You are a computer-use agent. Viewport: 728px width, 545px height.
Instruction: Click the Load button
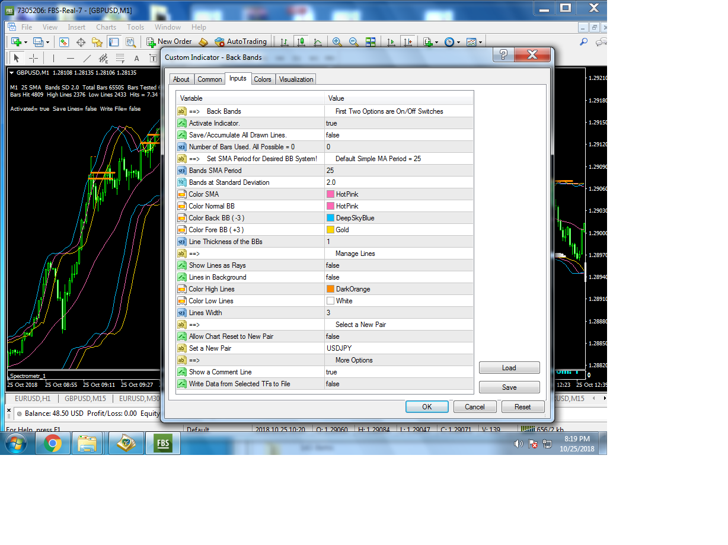(x=509, y=368)
